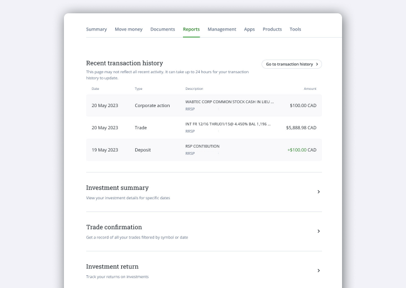
Task: Select the Tools tab
Action: (295, 29)
